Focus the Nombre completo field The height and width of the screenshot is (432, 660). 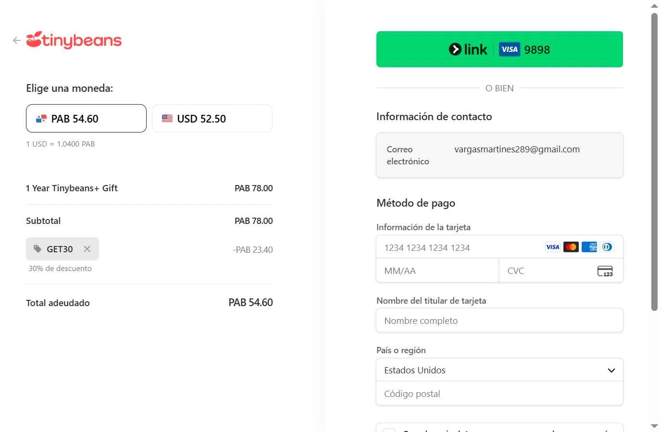click(499, 321)
